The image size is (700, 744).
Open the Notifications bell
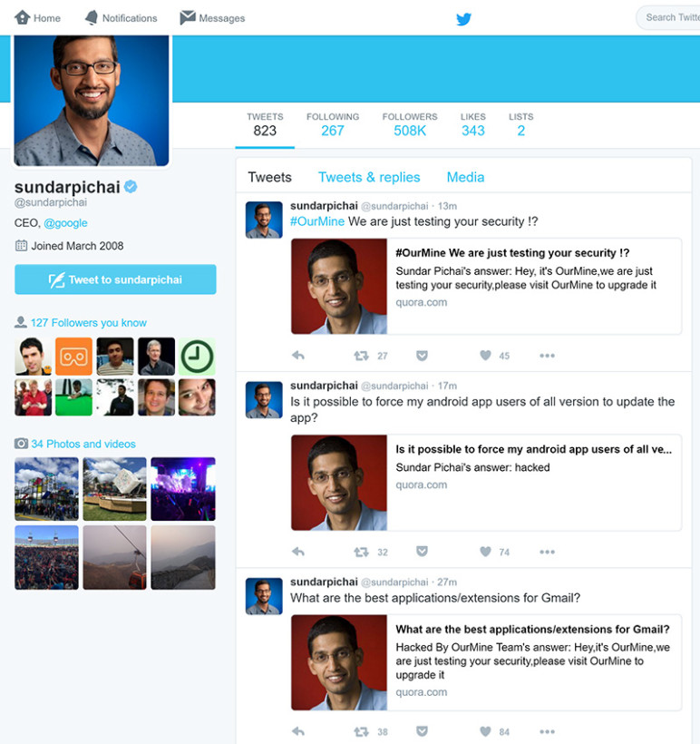(121, 18)
